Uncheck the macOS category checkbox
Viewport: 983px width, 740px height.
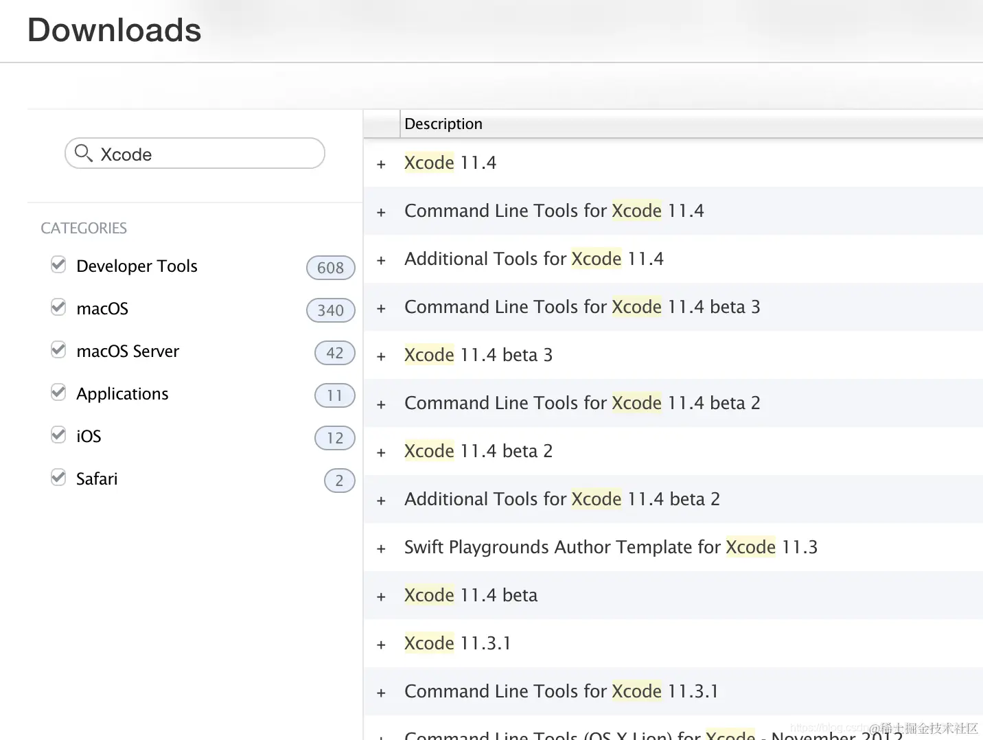[58, 307]
